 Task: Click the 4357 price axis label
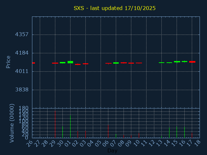(x=22, y=35)
